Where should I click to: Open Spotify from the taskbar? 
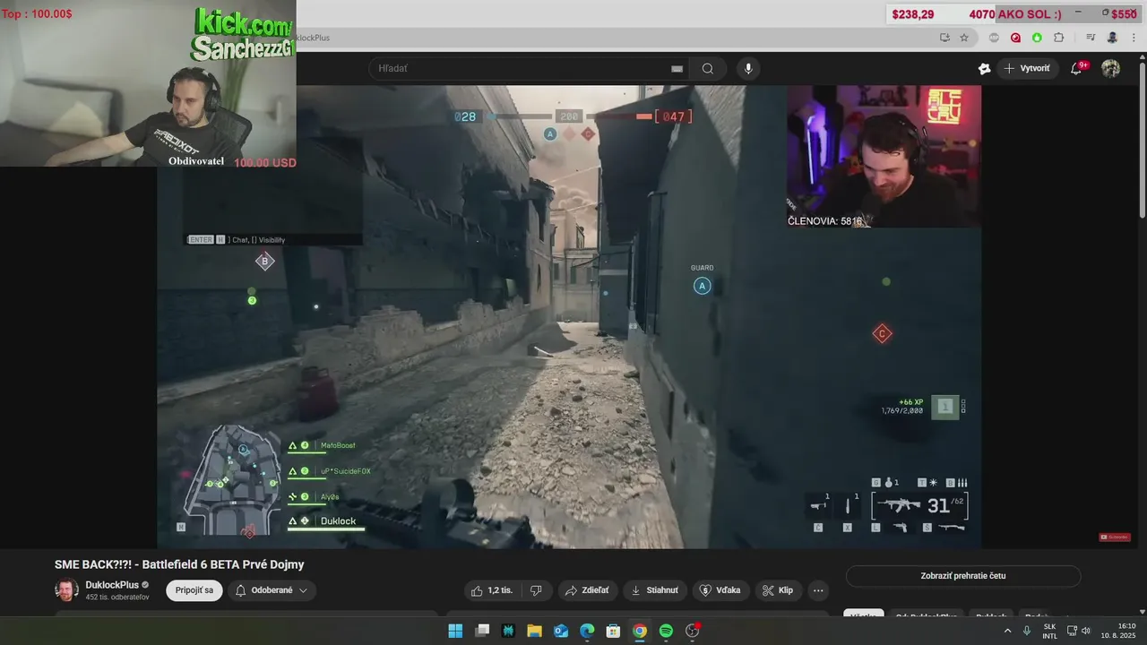pos(666,631)
